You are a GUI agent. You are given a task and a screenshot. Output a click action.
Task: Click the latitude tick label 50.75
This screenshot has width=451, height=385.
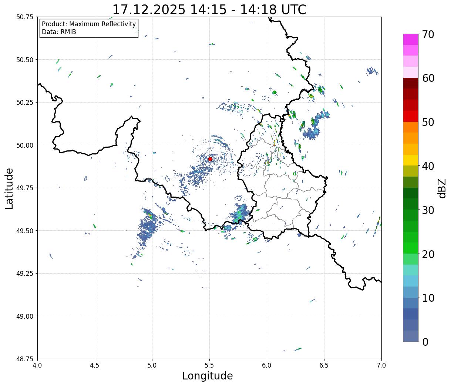coord(25,17)
